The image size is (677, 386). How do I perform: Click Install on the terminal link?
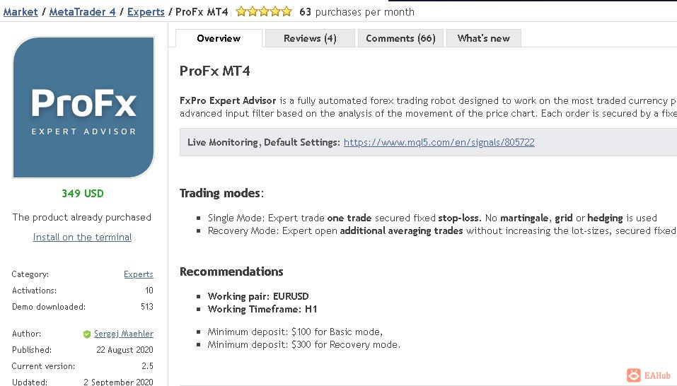82,237
